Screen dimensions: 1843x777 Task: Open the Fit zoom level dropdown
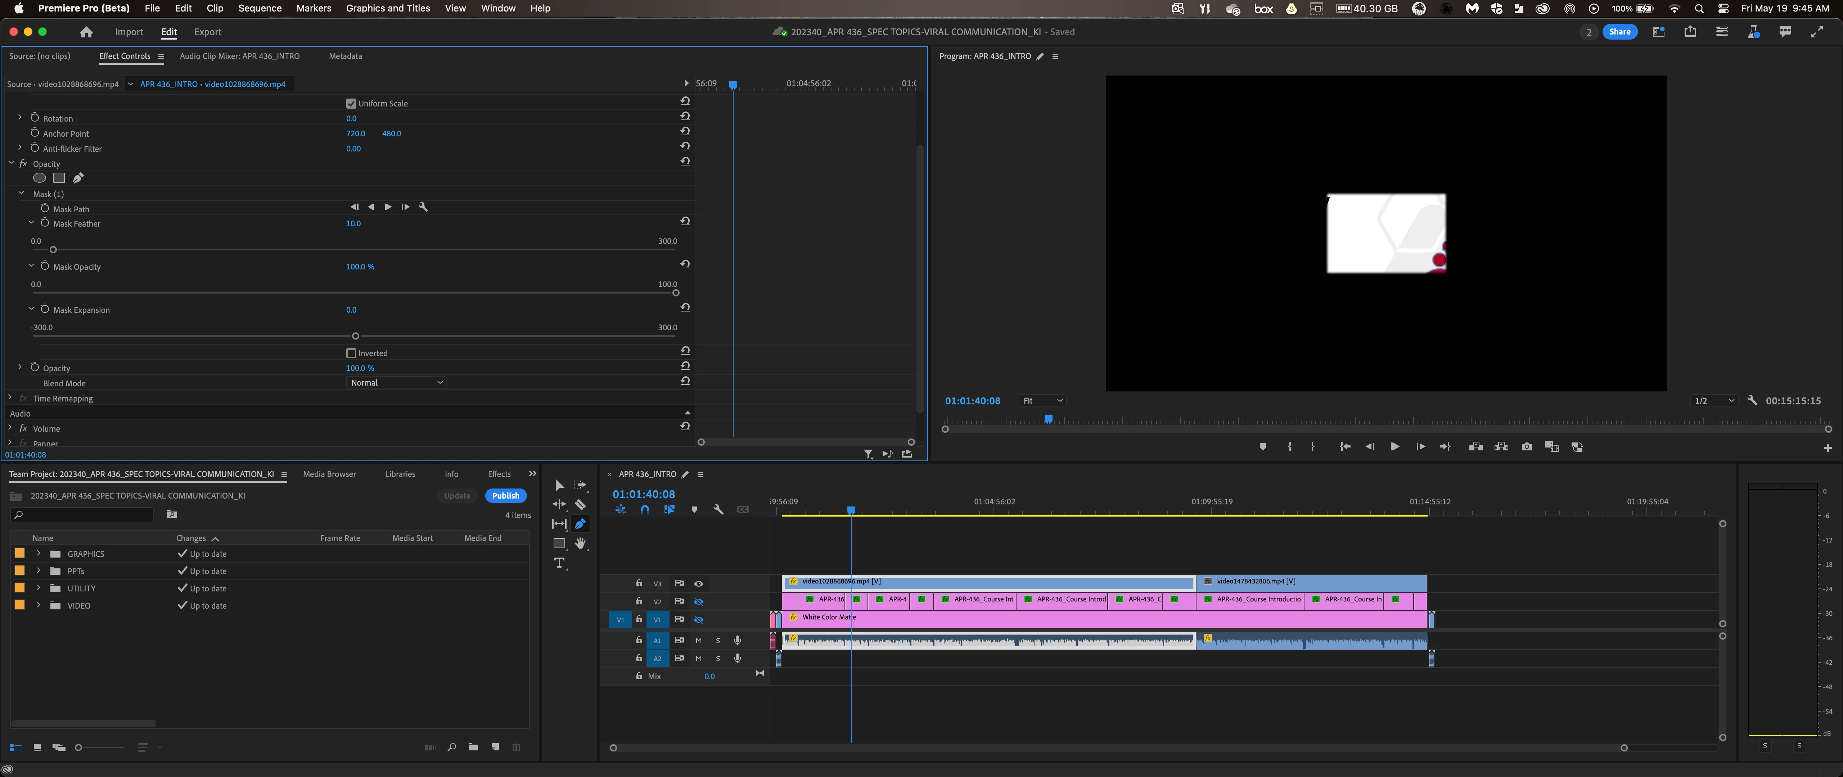[x=1042, y=401]
